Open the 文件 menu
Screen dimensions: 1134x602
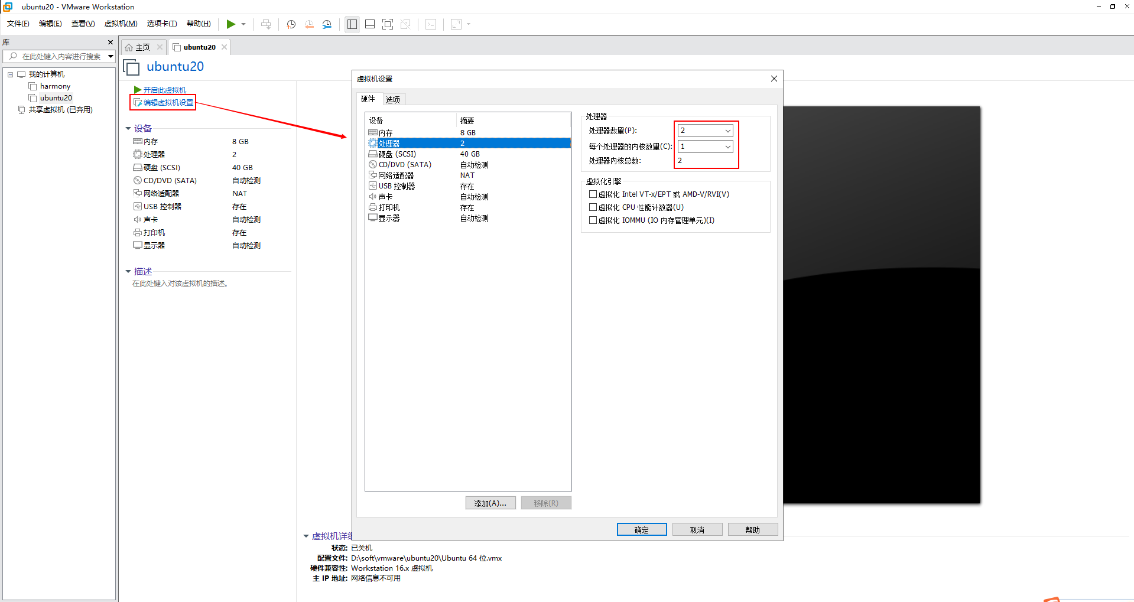[x=18, y=24]
